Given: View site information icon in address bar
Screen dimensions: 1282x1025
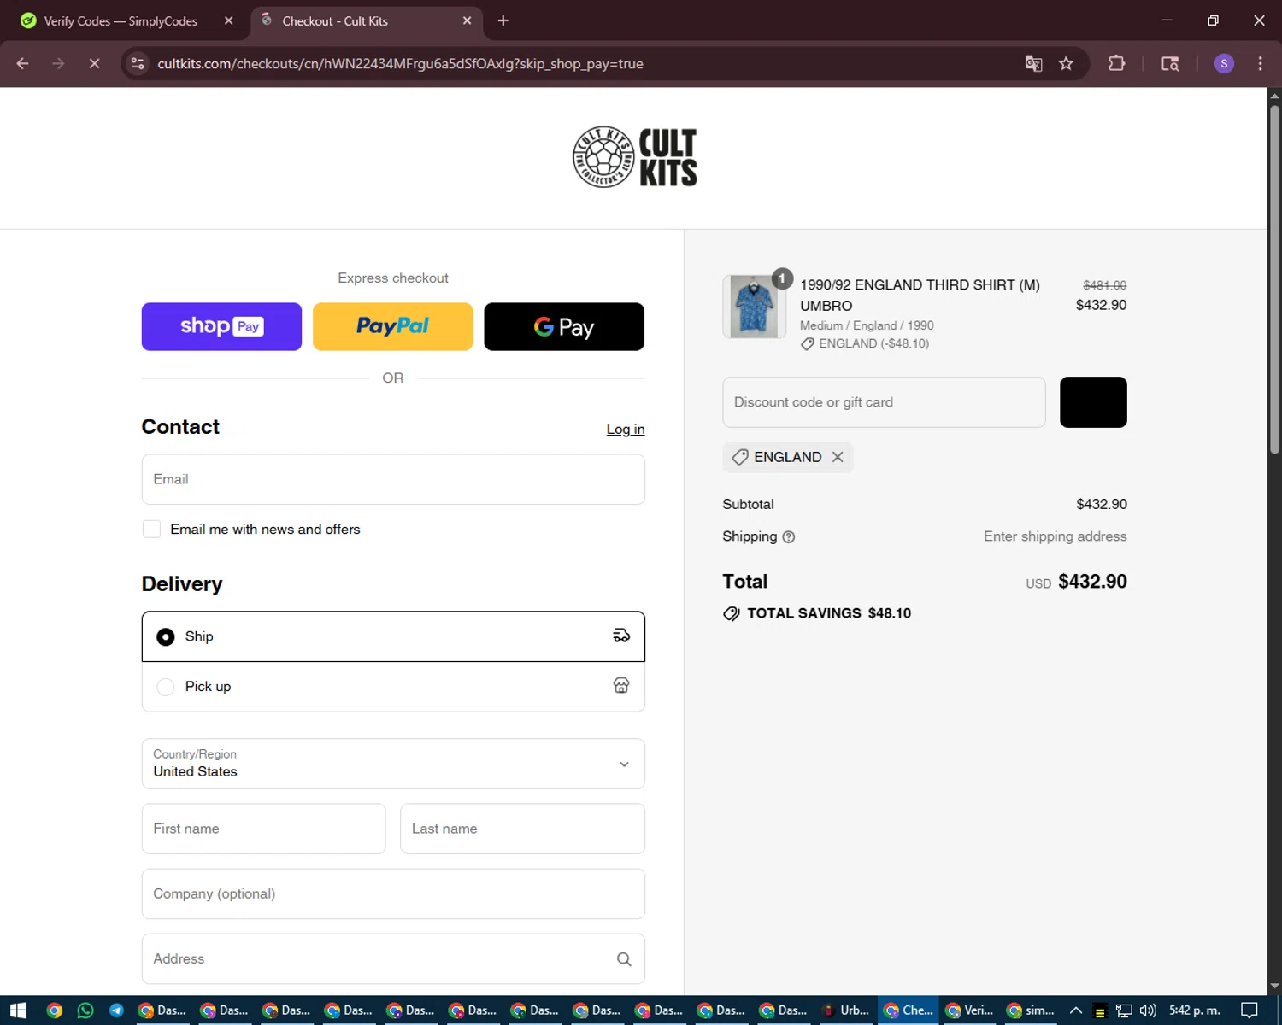Looking at the screenshot, I should (138, 63).
